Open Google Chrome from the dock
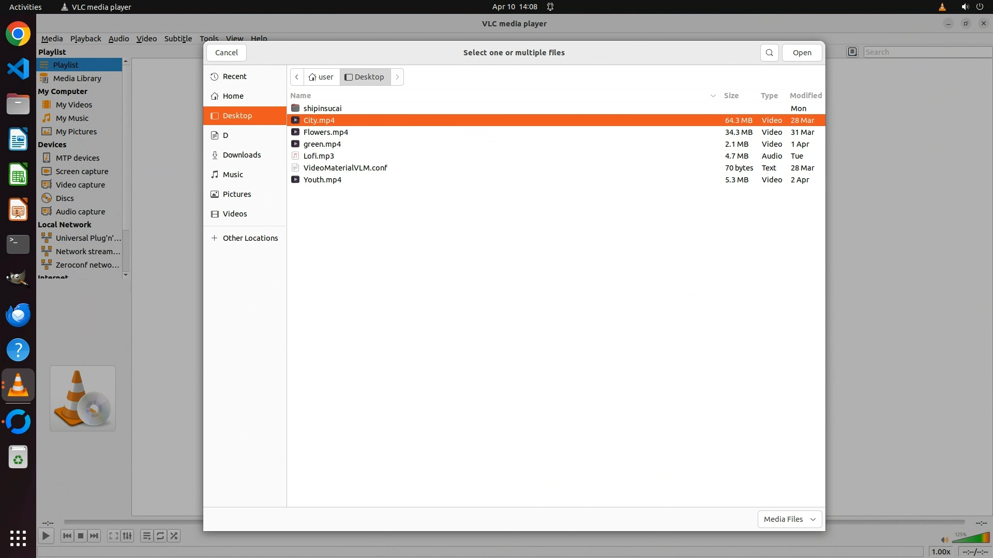Screen dimensions: 993x558 (x=18, y=34)
